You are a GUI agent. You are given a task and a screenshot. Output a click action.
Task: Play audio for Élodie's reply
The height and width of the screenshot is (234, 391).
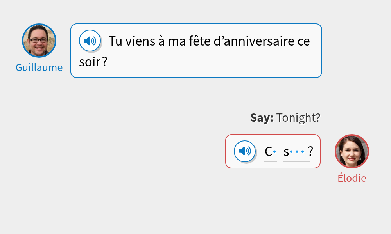(245, 151)
